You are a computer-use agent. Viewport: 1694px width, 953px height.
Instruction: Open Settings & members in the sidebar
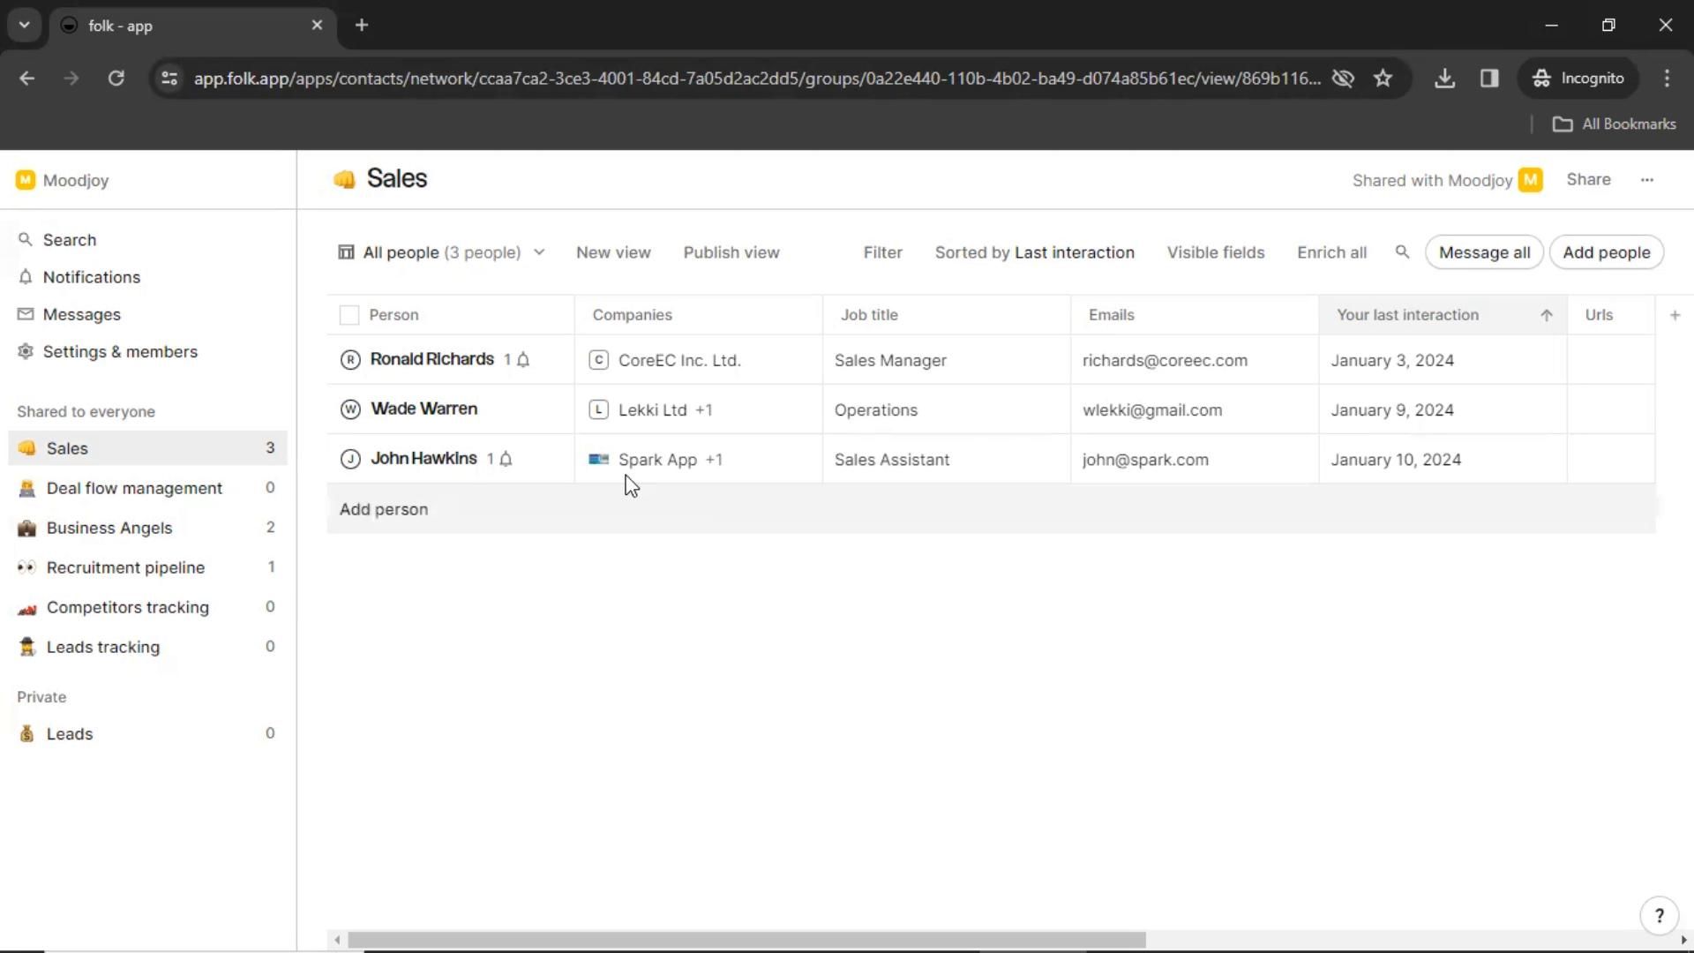(120, 352)
